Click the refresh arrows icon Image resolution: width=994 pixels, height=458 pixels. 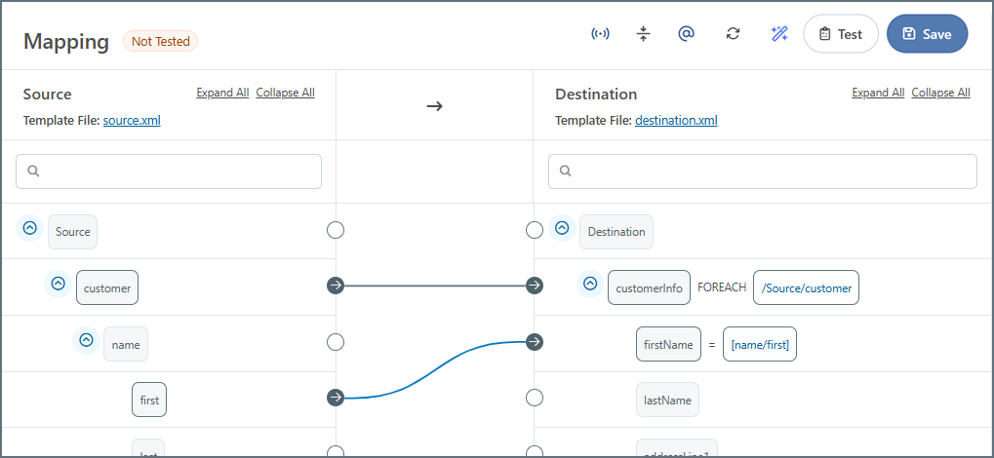733,34
